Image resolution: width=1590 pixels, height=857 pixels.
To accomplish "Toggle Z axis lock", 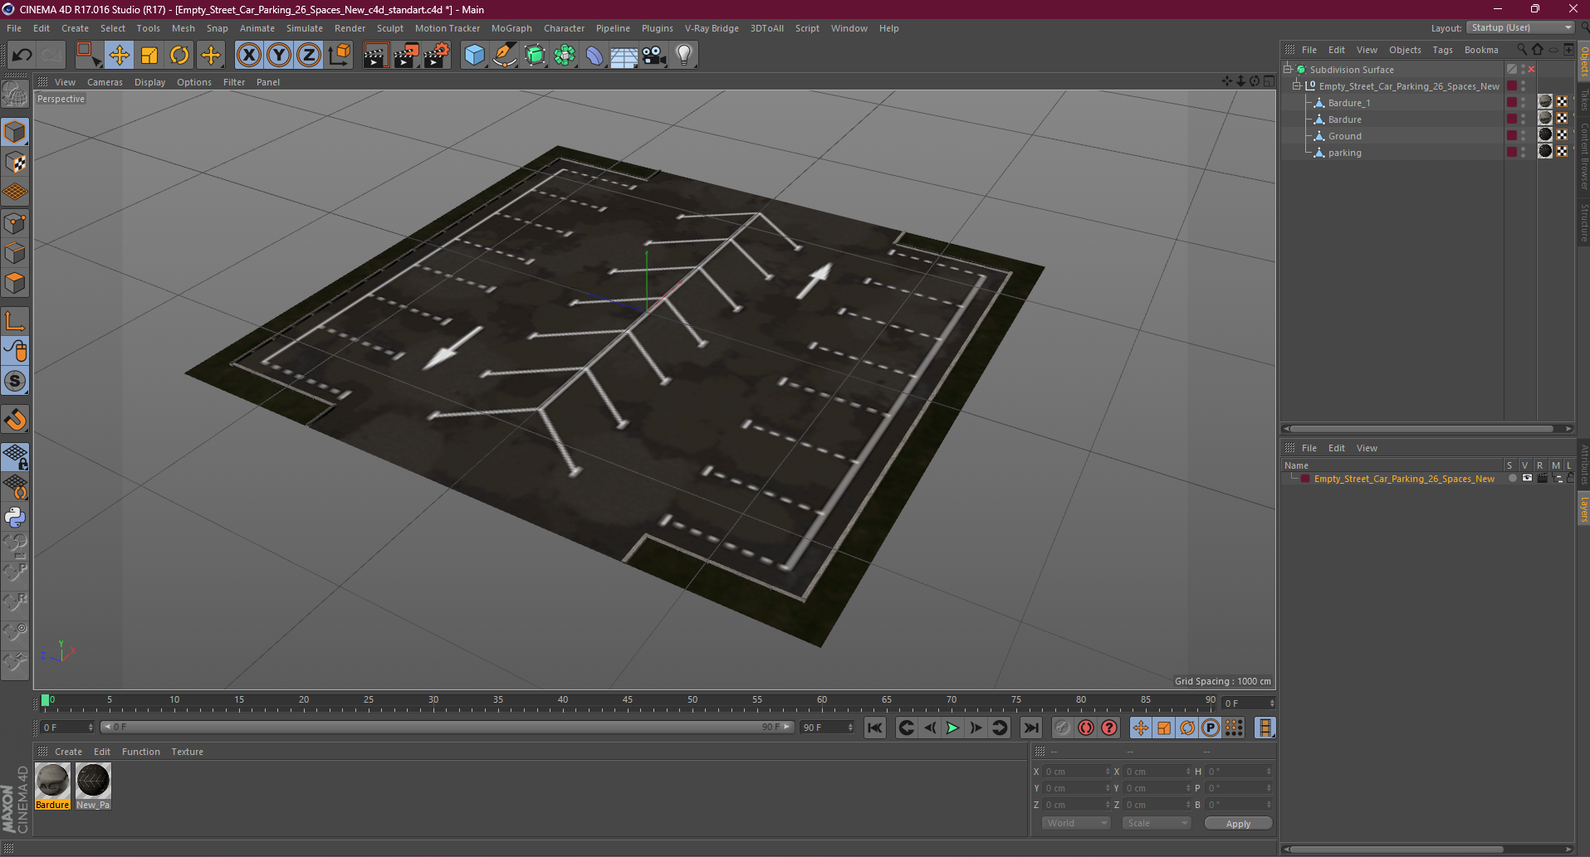I will [309, 56].
